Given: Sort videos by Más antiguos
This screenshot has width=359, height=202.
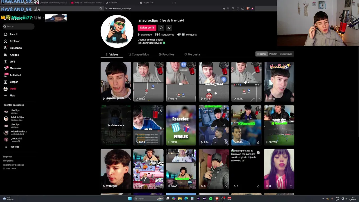Looking at the screenshot, I should coord(286,54).
